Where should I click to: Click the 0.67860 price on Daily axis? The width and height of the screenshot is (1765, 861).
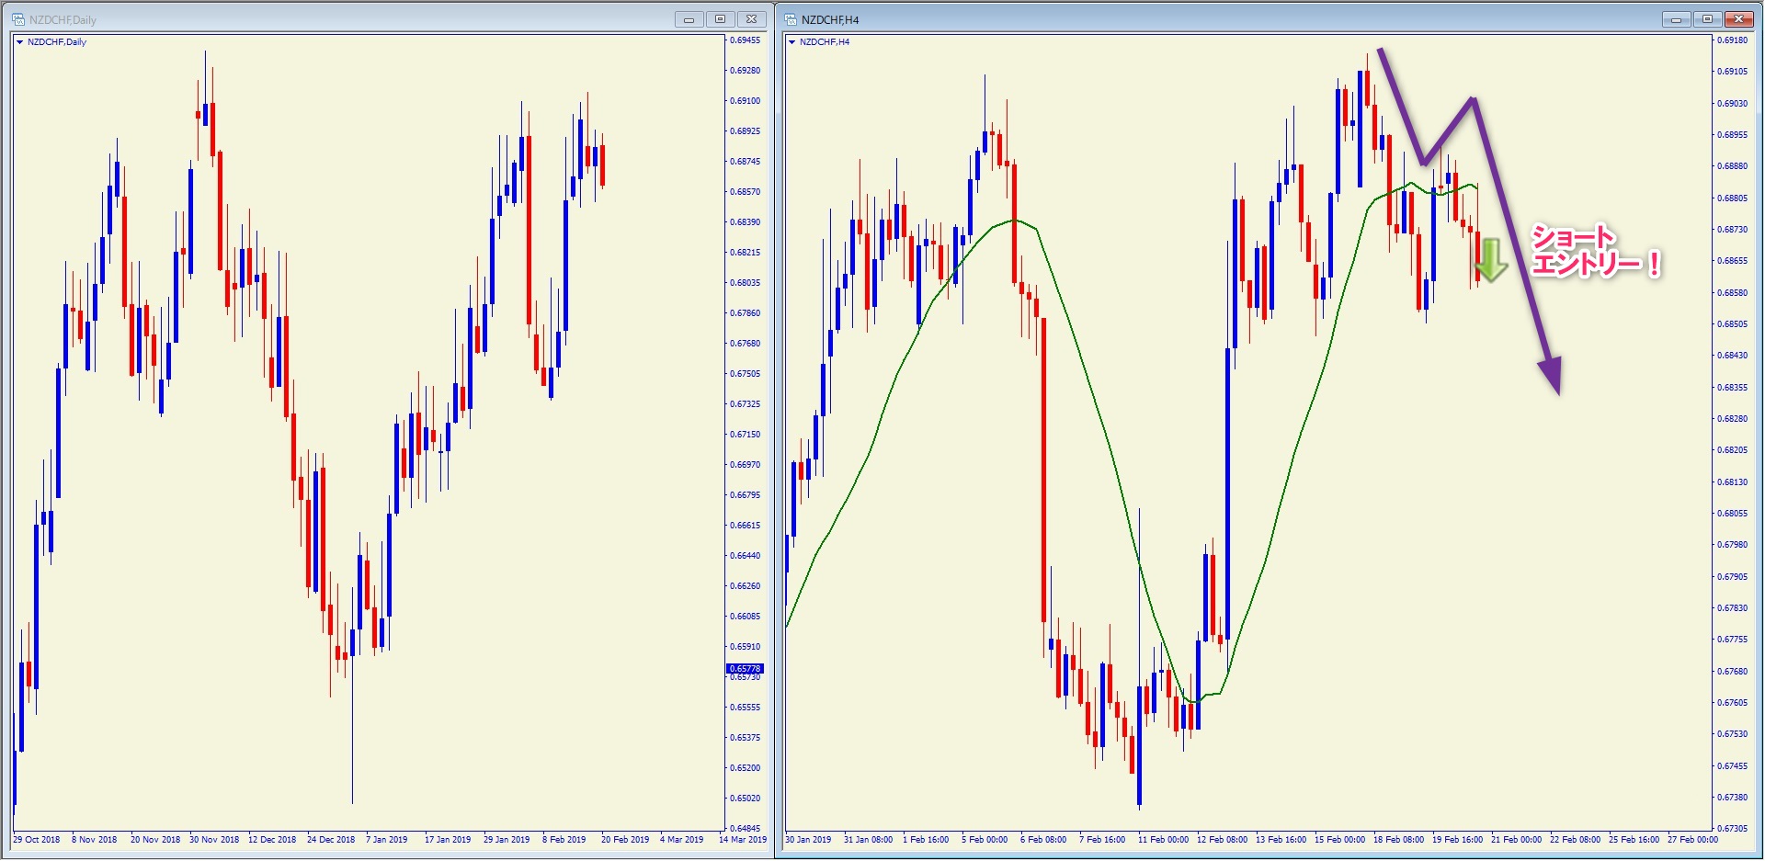pos(746,313)
